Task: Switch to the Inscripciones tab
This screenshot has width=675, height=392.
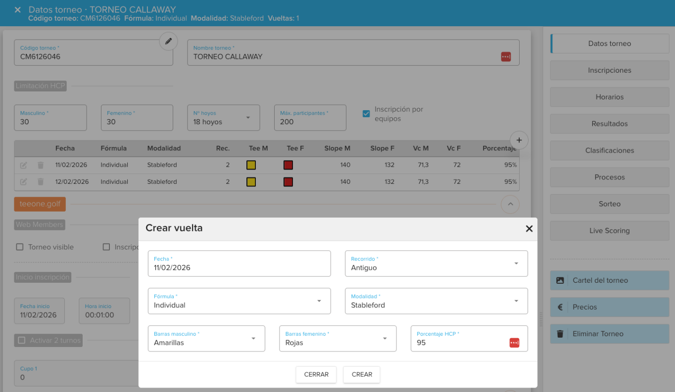Action: 609,70
